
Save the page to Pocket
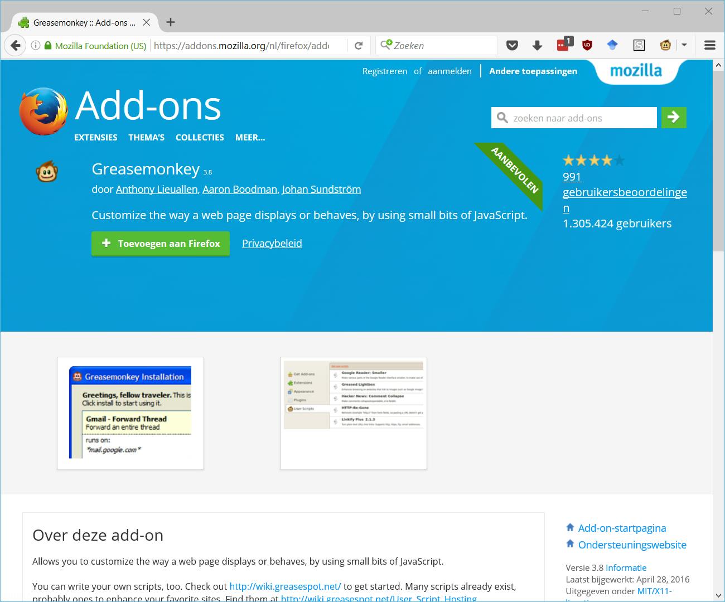click(512, 46)
